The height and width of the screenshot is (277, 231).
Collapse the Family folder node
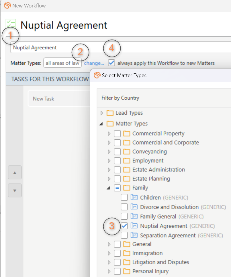(x=108, y=188)
